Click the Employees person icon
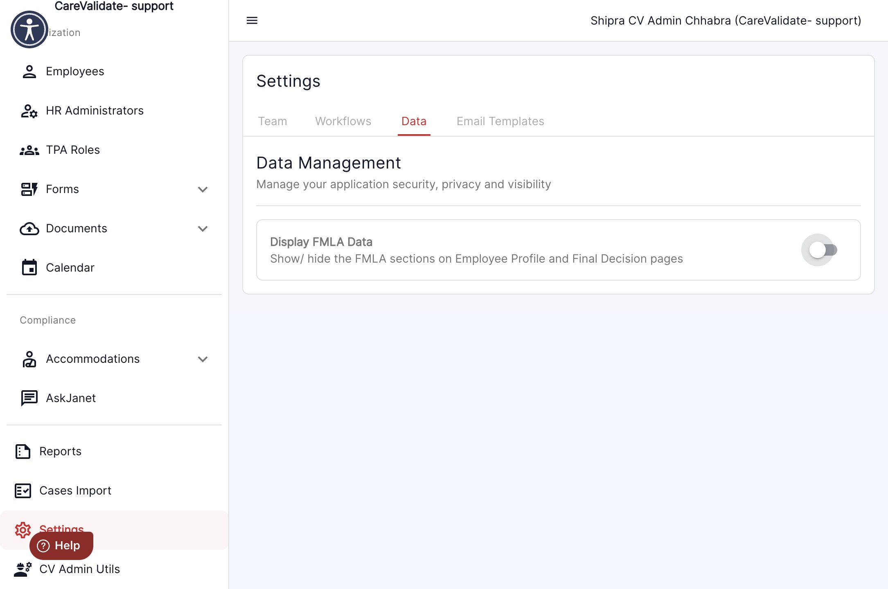 pos(29,72)
